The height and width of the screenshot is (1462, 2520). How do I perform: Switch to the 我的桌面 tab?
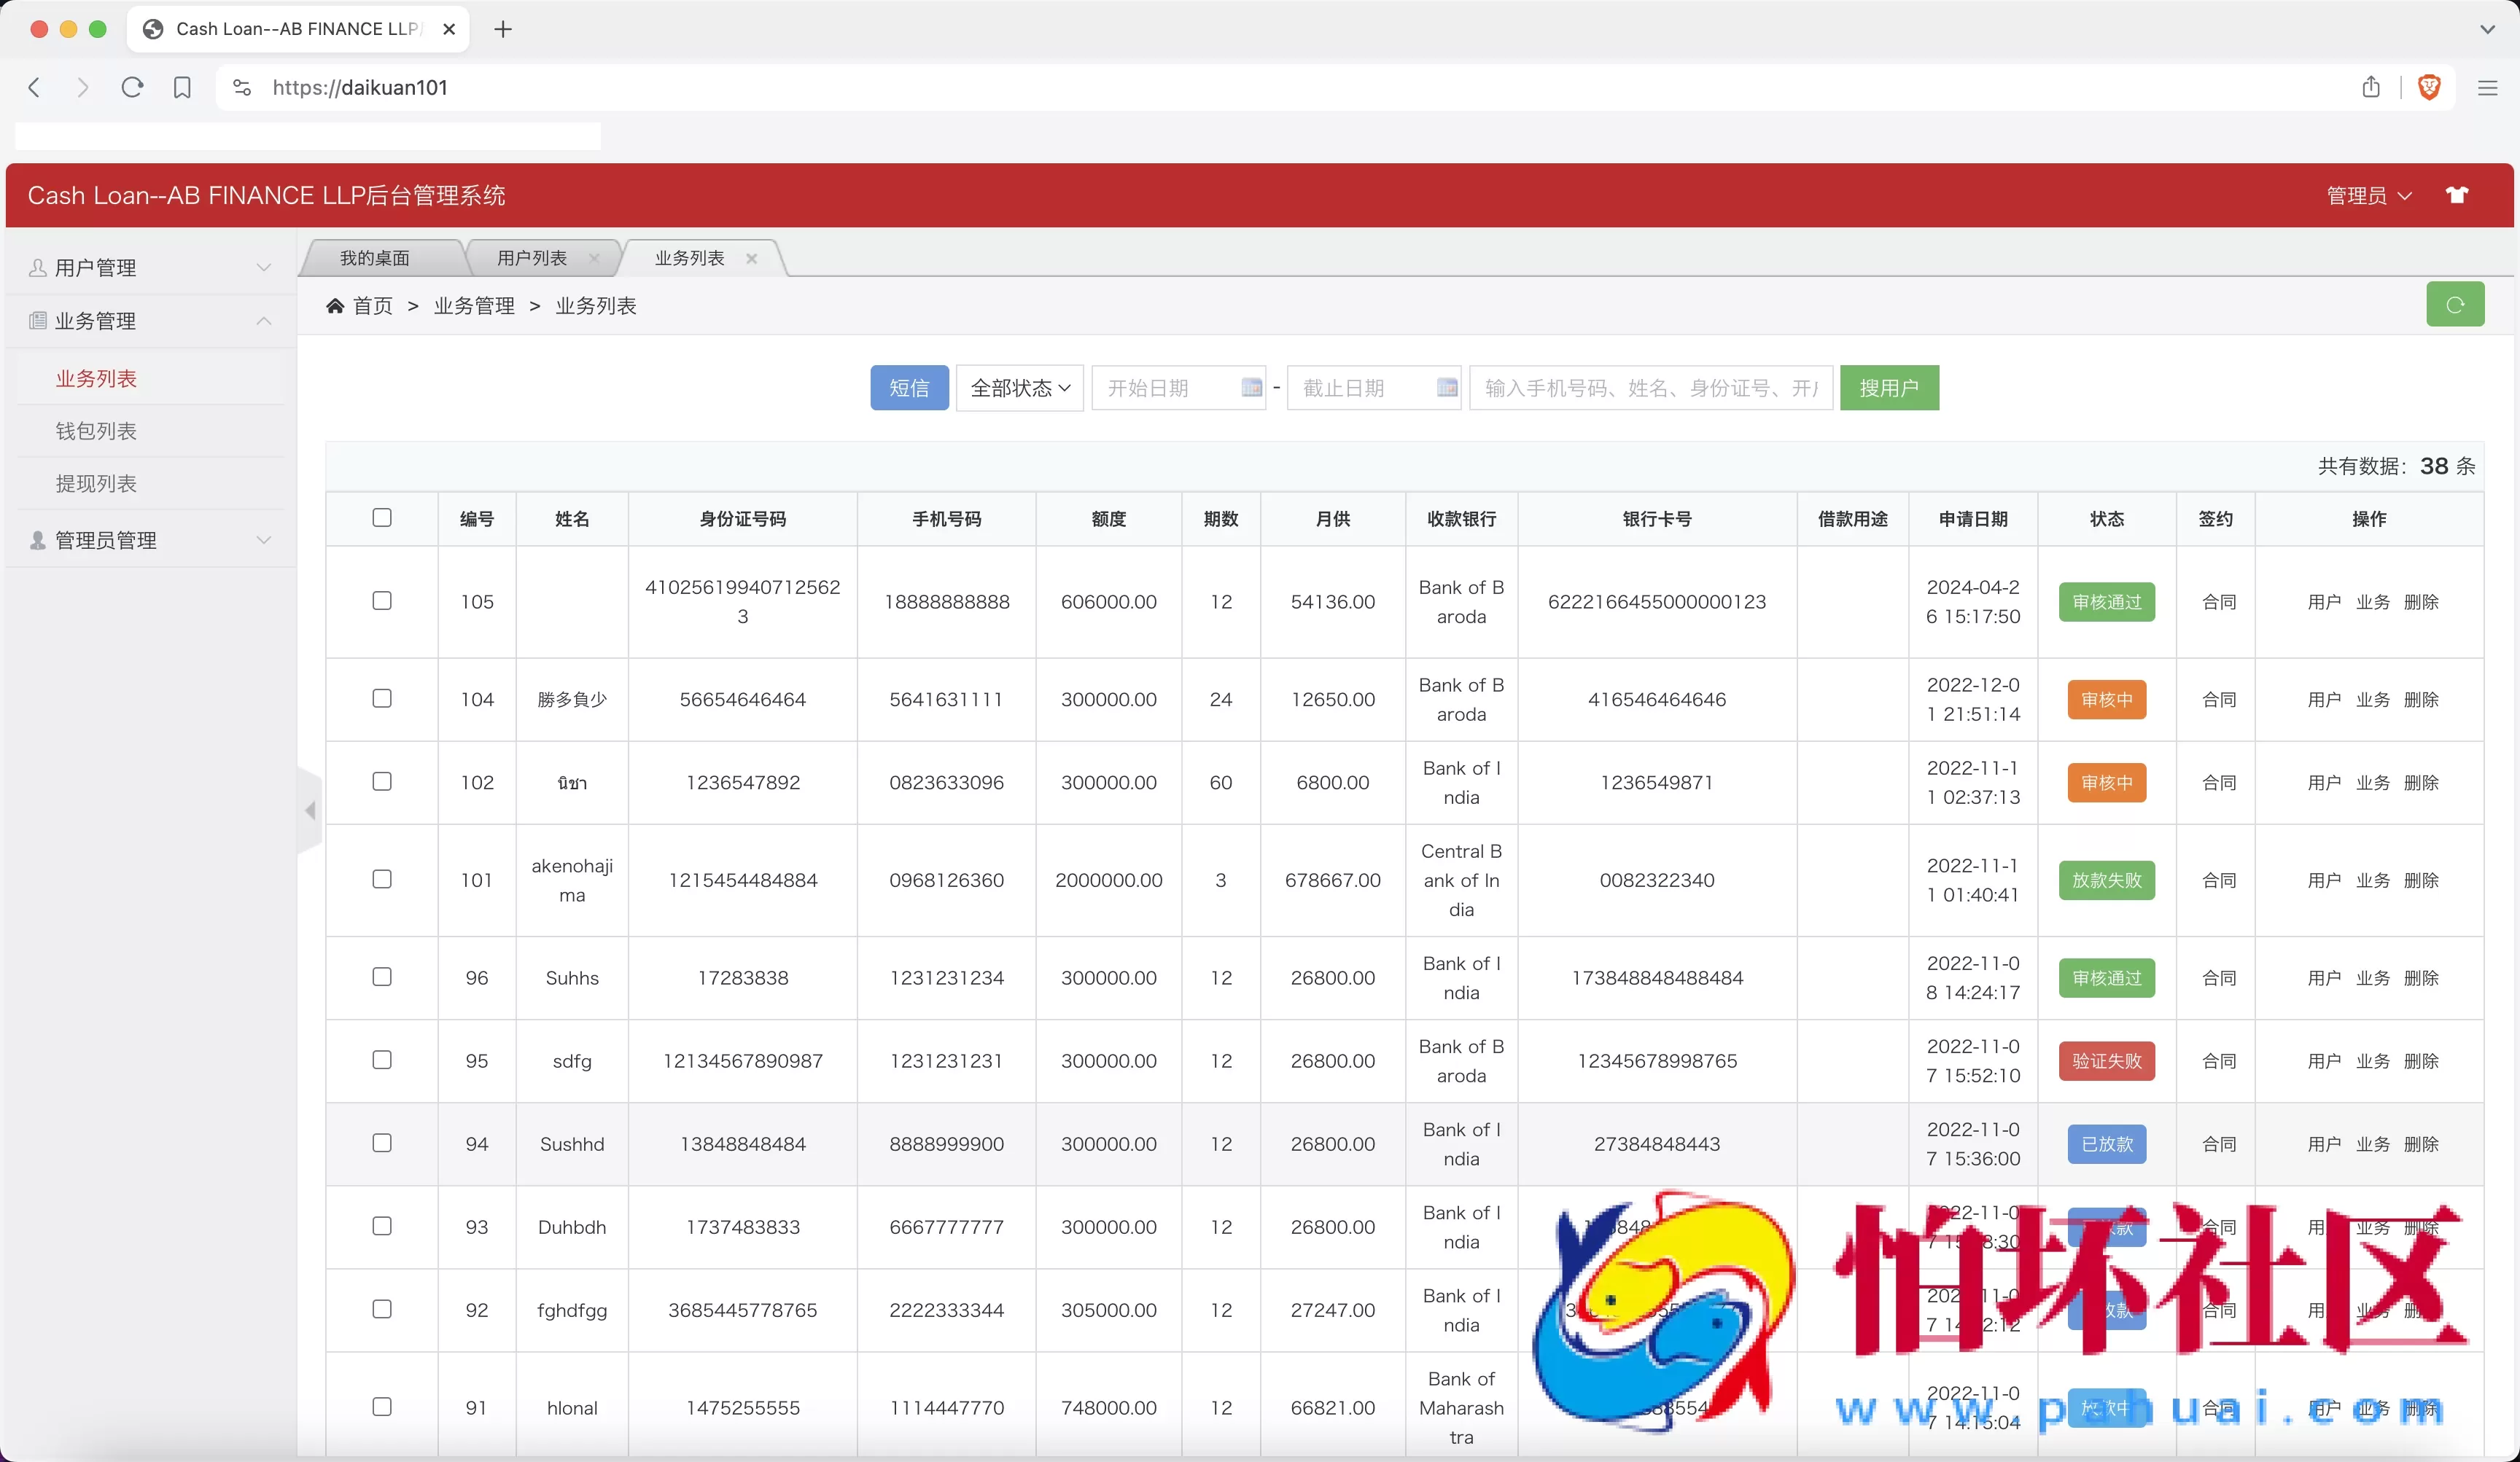375,258
